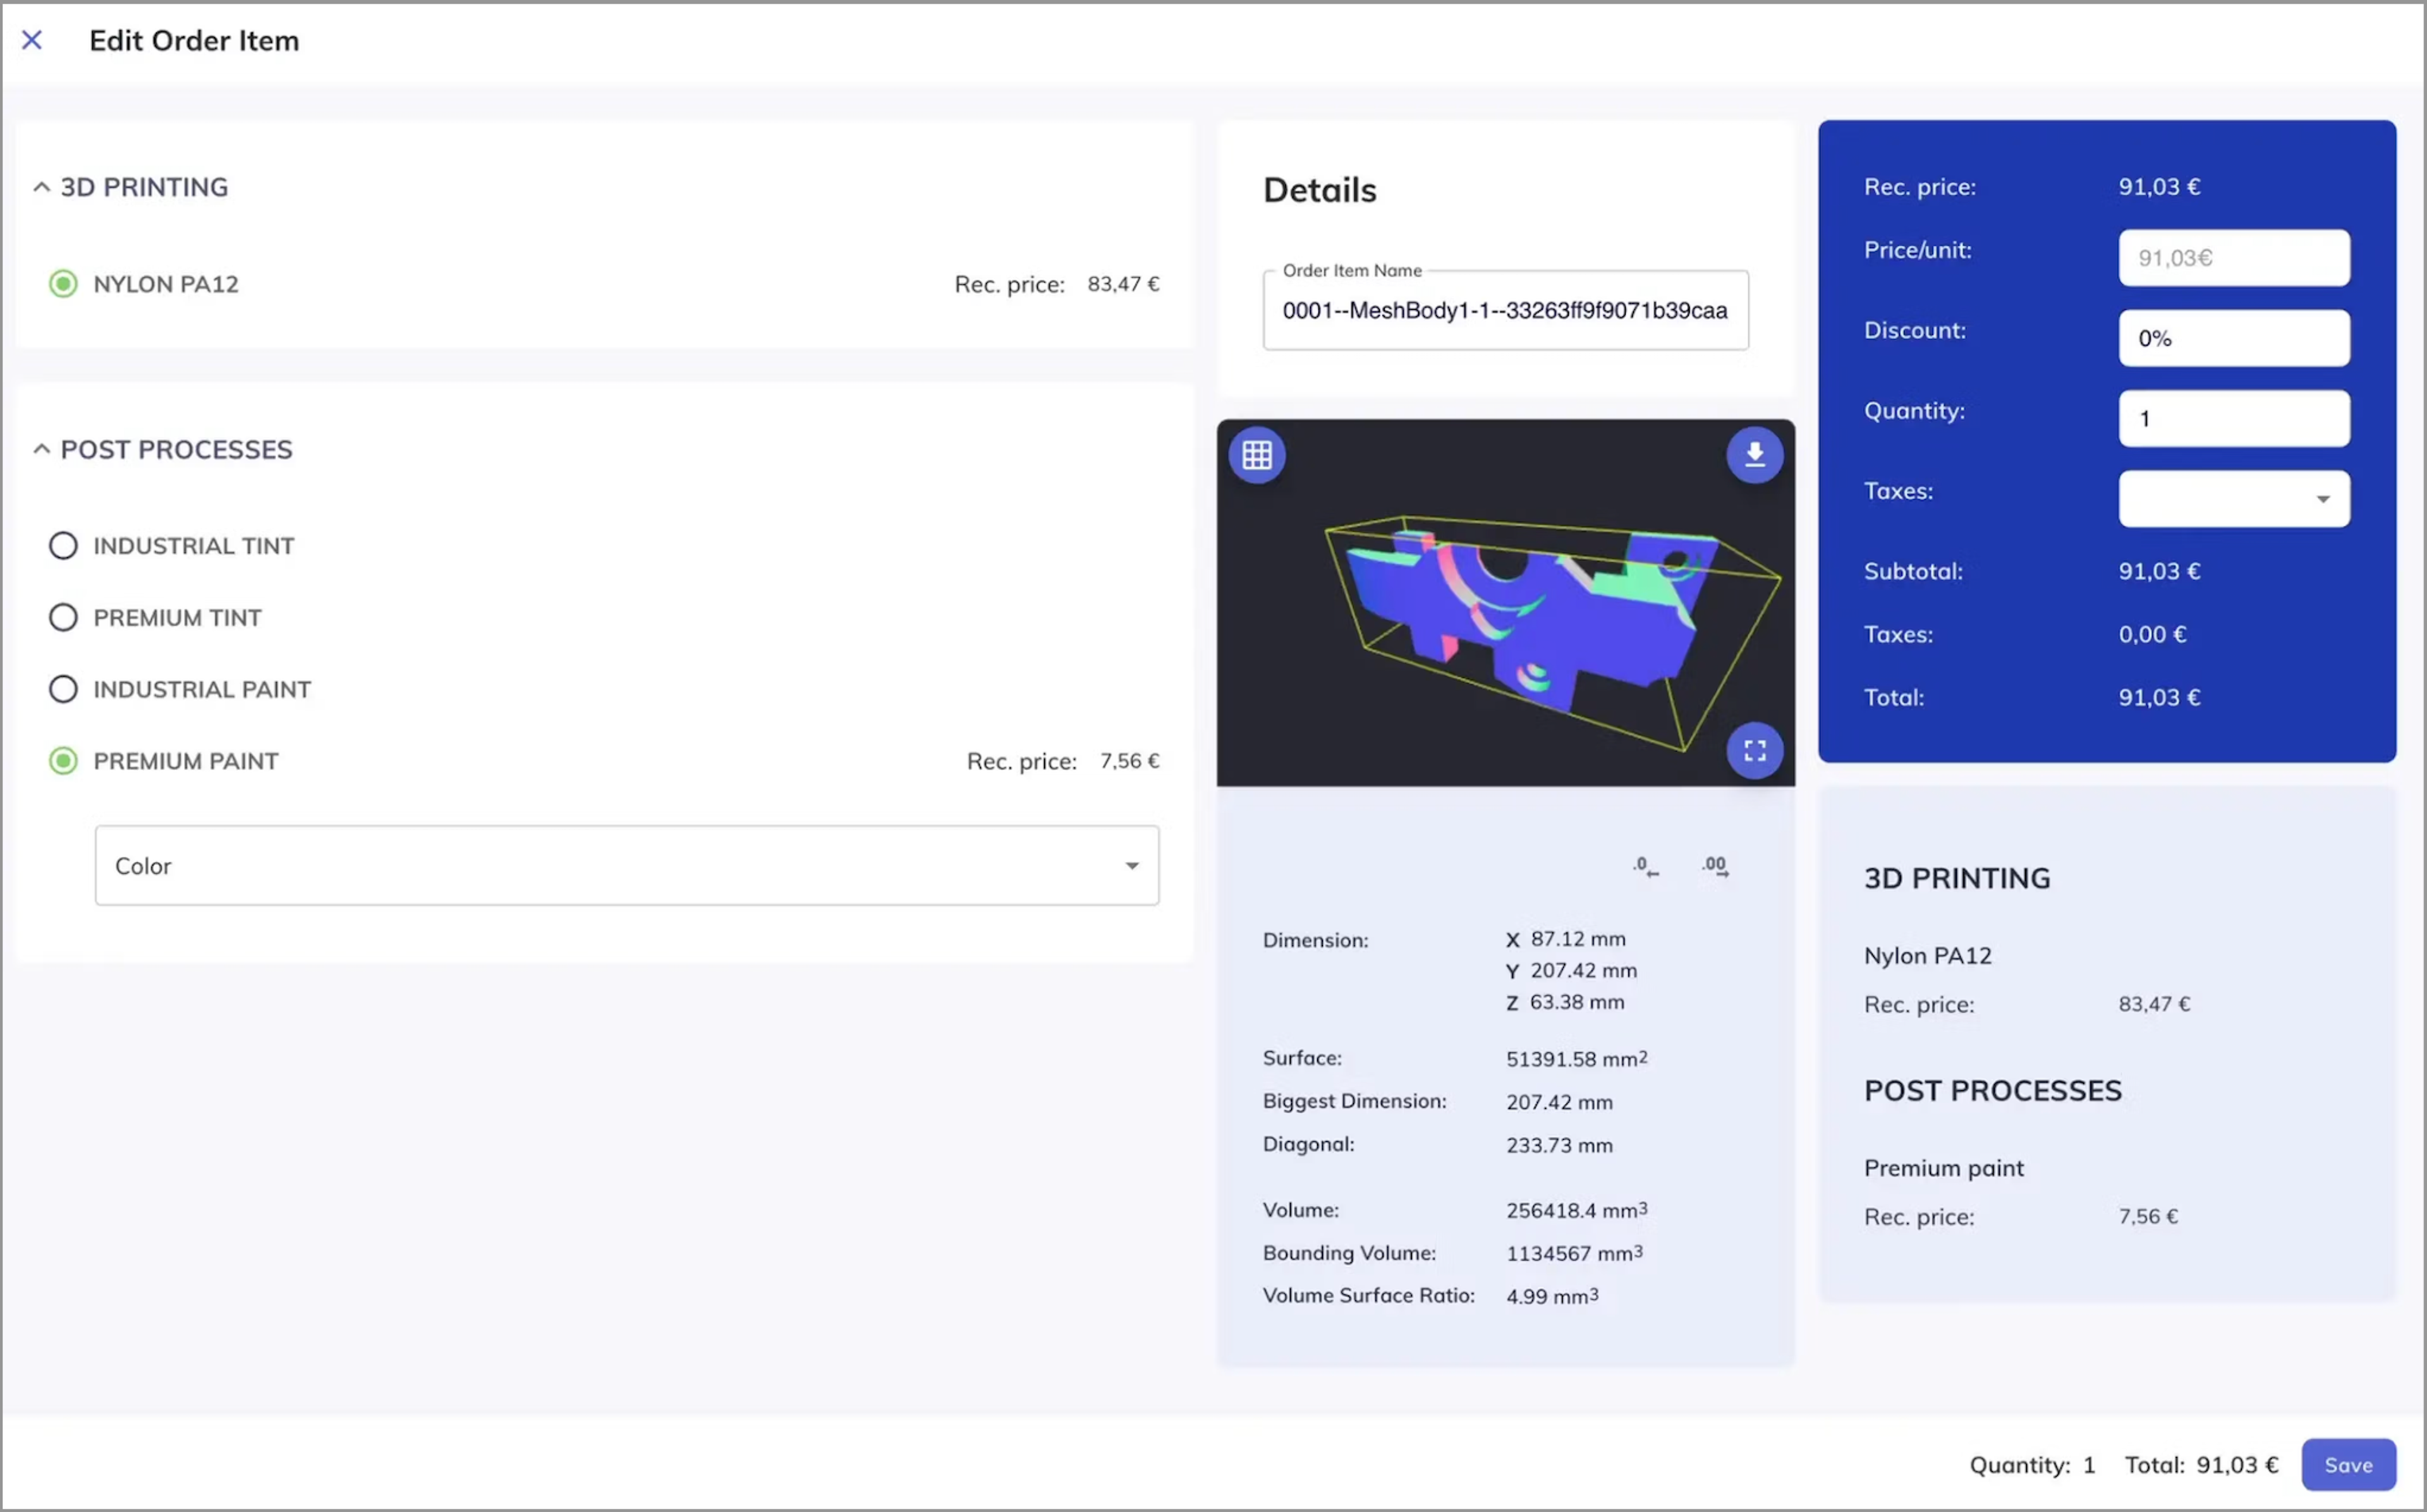This screenshot has width=2427, height=1512.
Task: Select the Premium Tint radio option
Action: pos(63,617)
